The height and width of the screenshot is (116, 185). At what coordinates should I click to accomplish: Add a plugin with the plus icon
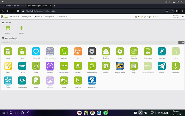tap(21, 28)
